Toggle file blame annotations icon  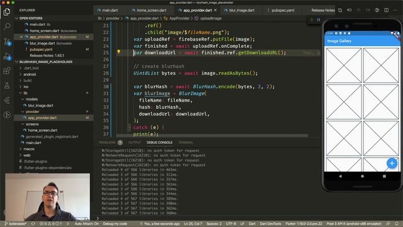click(x=377, y=10)
